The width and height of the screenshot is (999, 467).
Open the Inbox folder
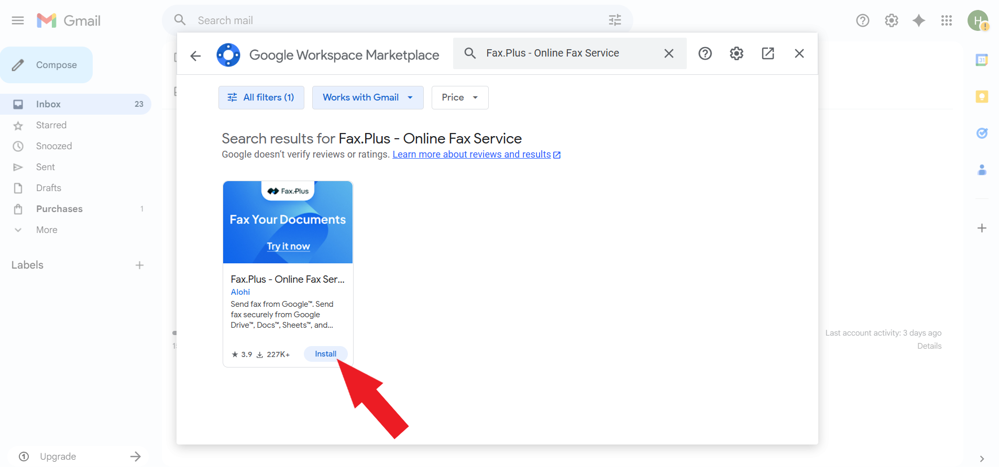(75, 104)
